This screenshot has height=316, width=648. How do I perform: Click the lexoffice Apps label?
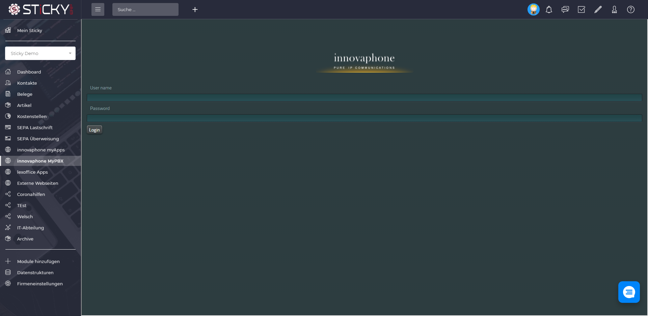point(32,172)
